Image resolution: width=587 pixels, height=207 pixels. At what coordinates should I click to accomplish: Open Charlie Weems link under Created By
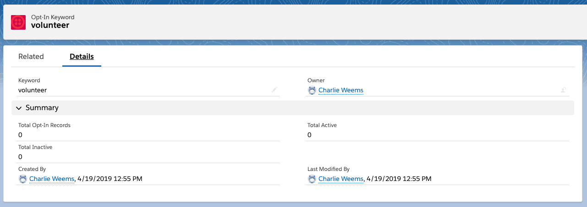(x=51, y=179)
